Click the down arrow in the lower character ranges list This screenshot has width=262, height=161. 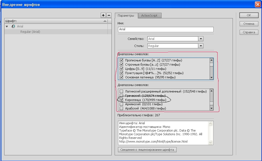[x=211, y=108]
